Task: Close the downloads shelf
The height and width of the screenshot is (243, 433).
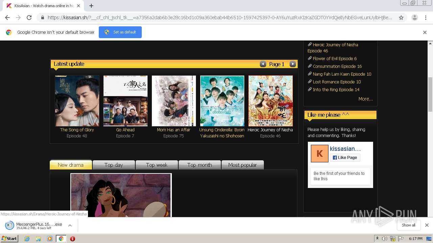Action: (x=427, y=225)
